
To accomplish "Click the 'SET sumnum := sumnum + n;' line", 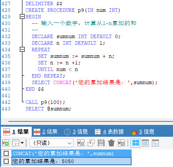I will pos(76,56).
